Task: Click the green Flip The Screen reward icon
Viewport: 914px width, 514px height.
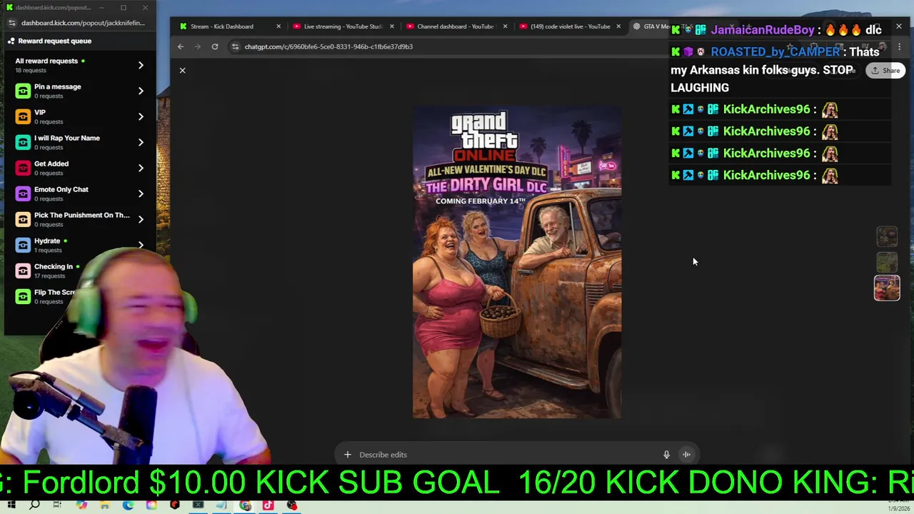Action: 23,296
